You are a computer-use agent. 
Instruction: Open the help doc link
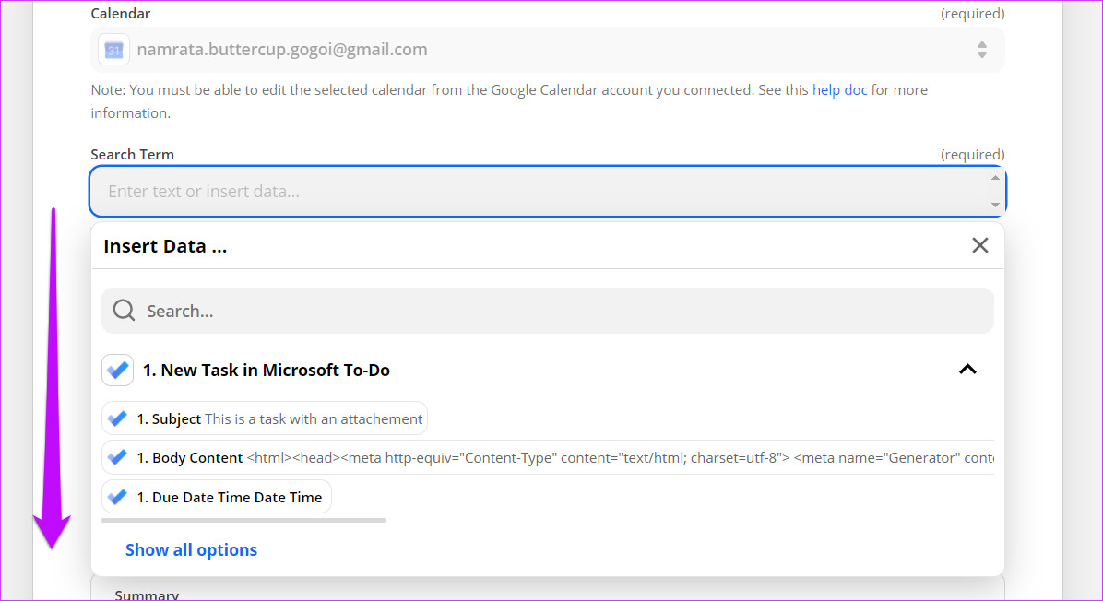839,89
